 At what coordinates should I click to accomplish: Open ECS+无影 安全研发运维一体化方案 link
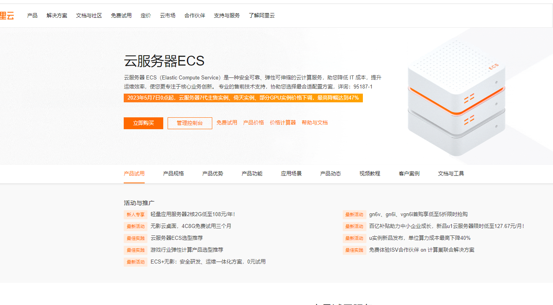pos(208,262)
